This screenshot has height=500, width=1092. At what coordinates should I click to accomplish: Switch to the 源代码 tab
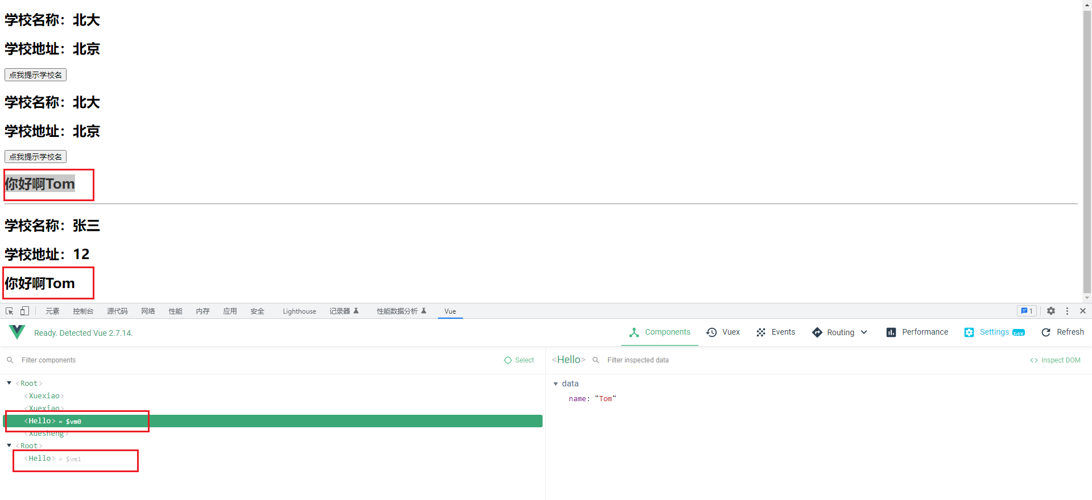(117, 311)
